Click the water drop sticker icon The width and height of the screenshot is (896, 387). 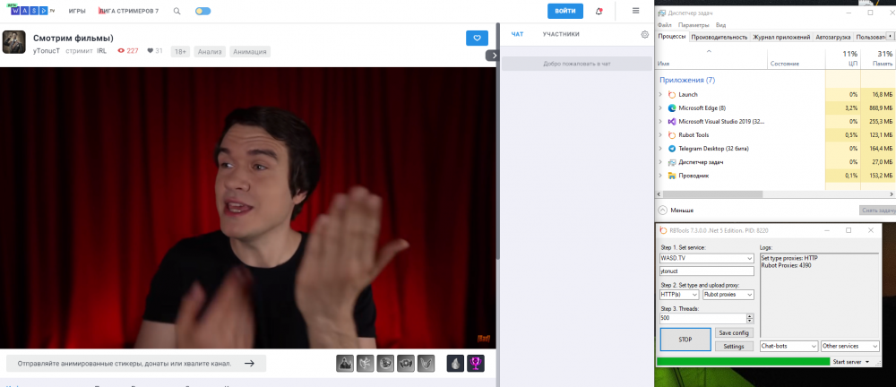click(x=456, y=363)
